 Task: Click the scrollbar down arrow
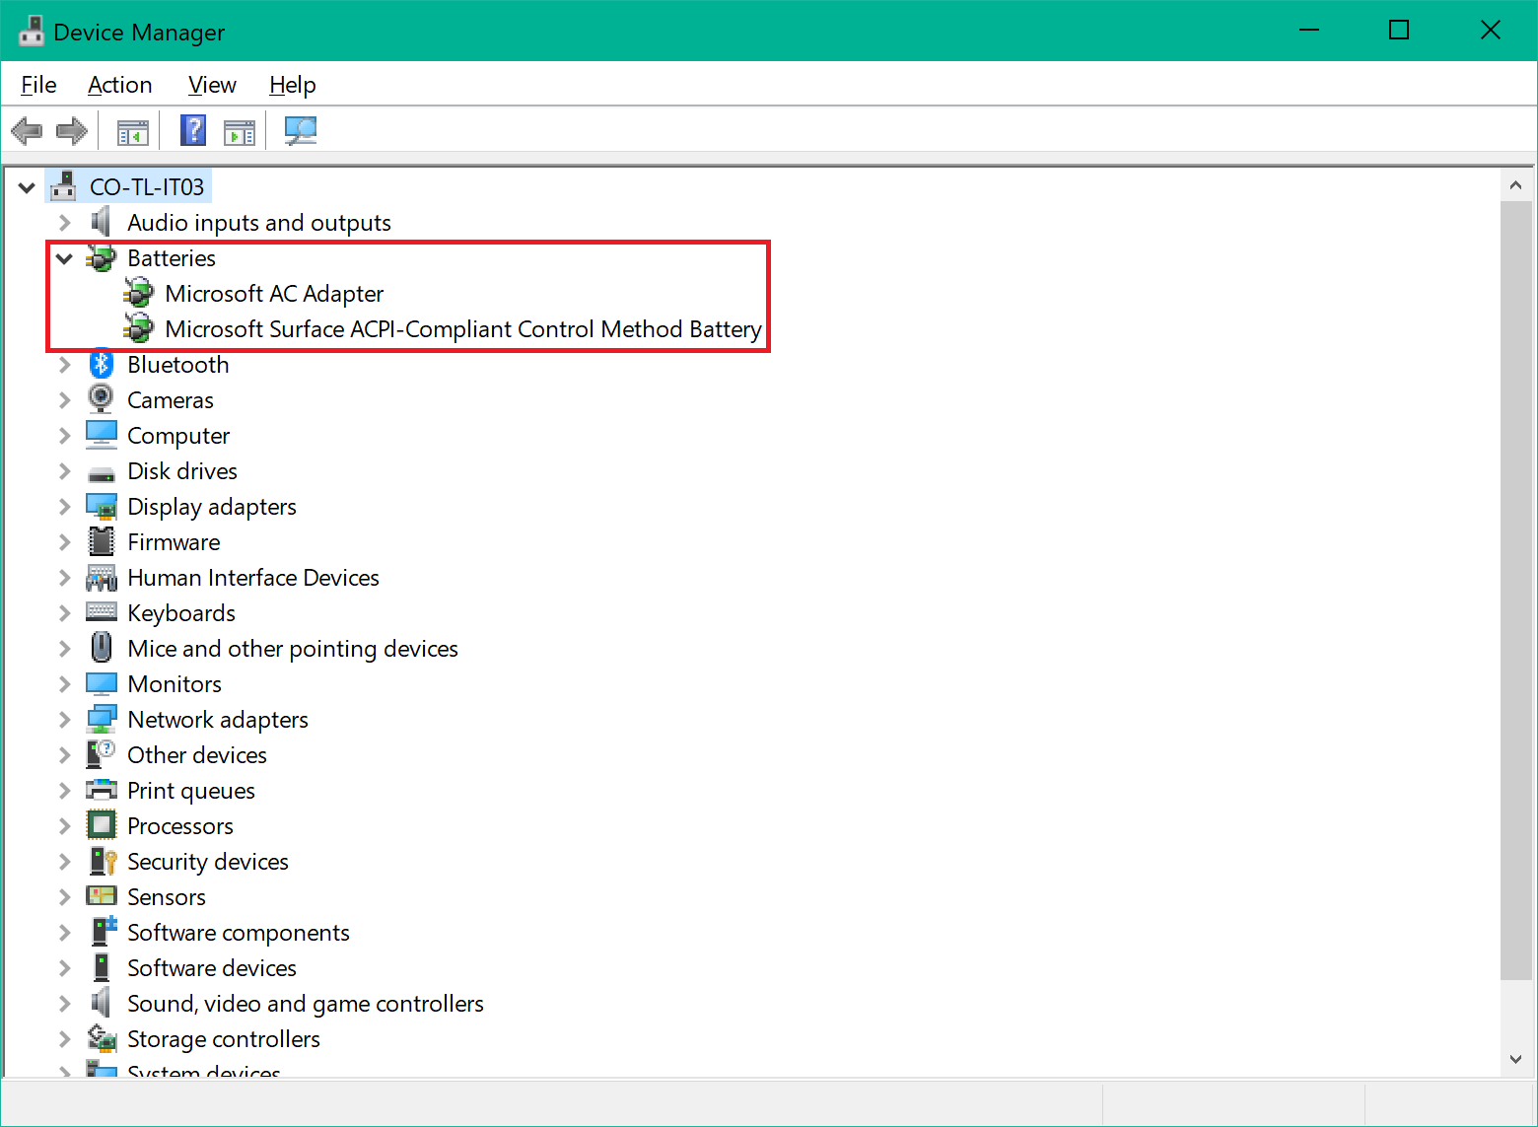coord(1515,1059)
